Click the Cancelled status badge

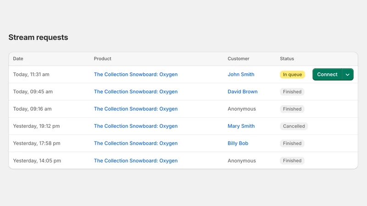[294, 126]
